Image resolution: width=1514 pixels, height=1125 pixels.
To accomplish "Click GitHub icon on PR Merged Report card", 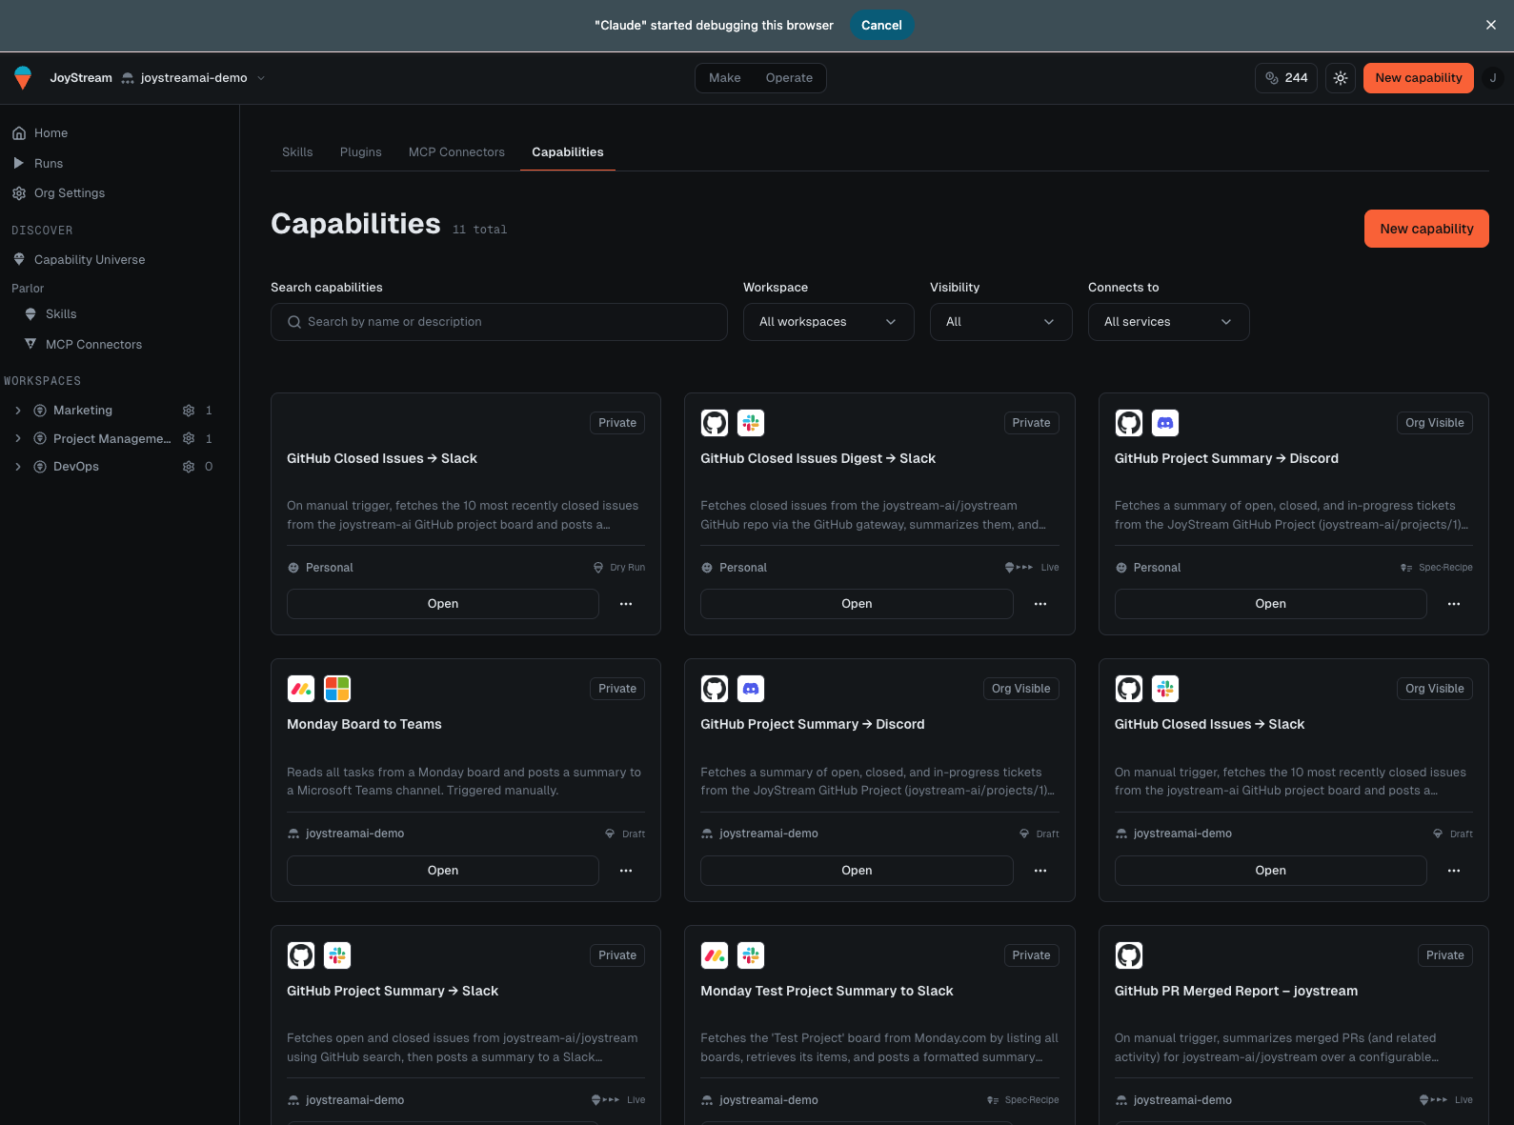I will (x=1129, y=955).
